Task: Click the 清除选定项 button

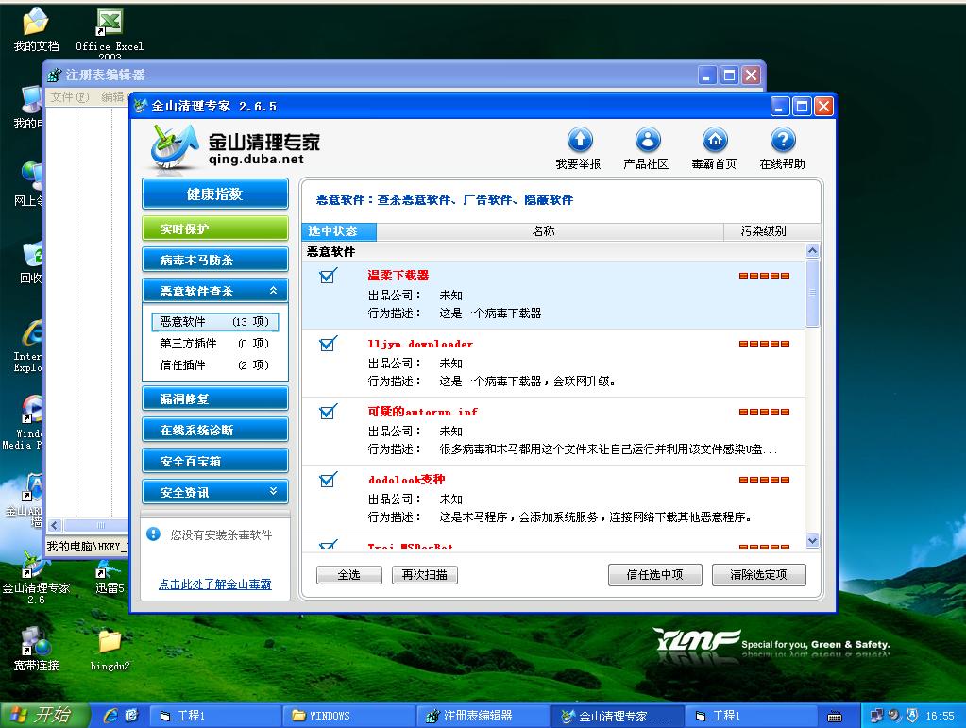Action: [x=759, y=575]
